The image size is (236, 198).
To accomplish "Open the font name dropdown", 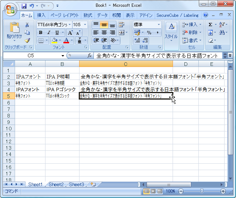I will click(70, 24).
